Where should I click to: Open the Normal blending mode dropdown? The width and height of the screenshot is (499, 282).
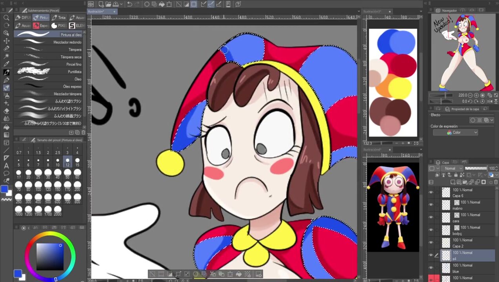452,168
